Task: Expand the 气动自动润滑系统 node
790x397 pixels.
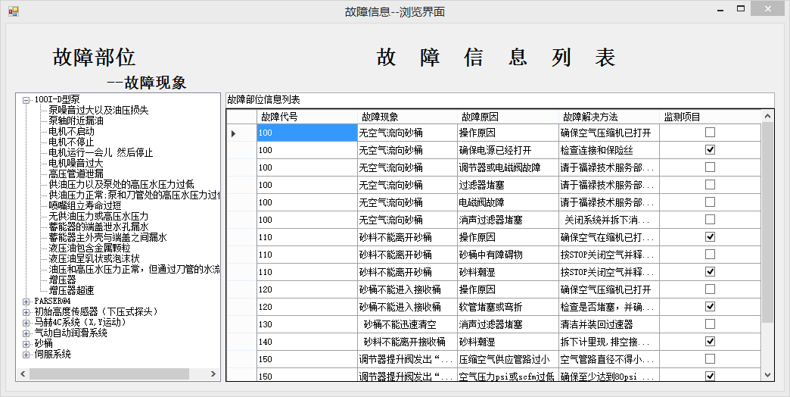Action: (26, 333)
